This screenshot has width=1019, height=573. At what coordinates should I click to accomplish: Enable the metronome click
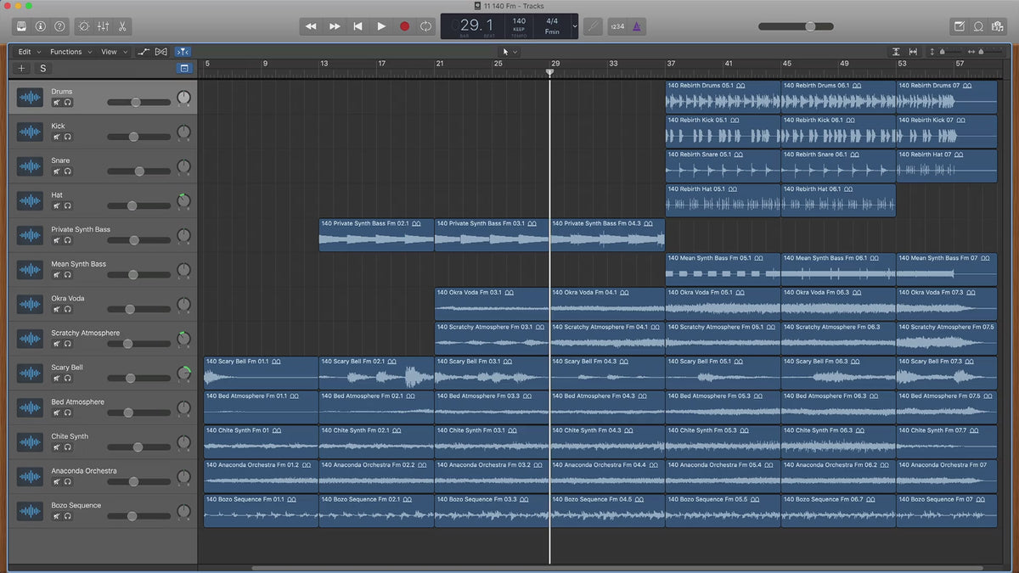tap(638, 26)
